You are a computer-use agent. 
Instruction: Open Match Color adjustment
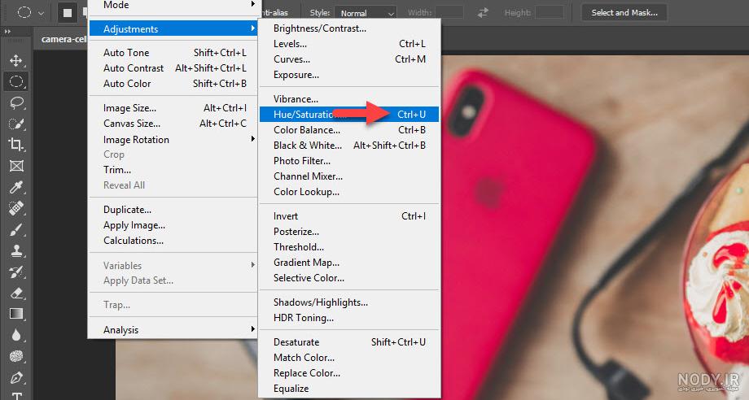pos(349,358)
